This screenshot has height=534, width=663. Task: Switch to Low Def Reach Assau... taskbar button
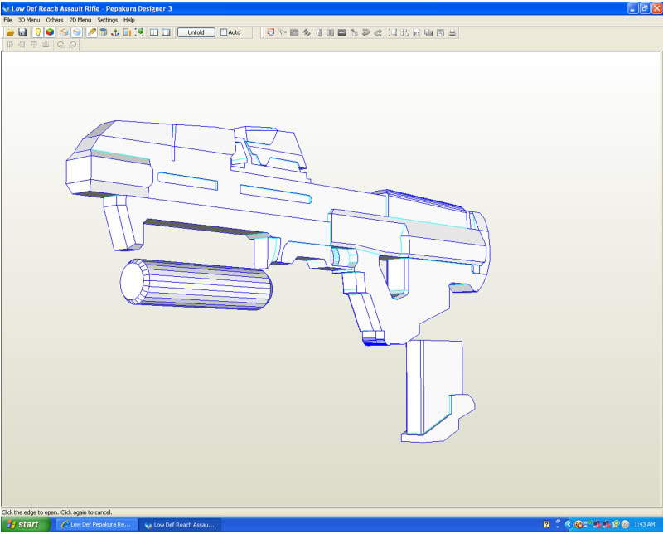[x=180, y=524]
